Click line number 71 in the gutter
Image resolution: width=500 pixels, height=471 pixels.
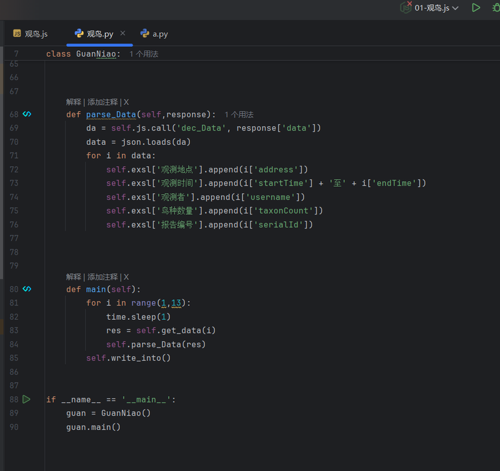[14, 156]
